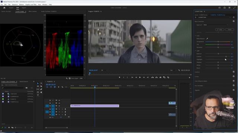Open quick export icon in top bar

point(225,8)
